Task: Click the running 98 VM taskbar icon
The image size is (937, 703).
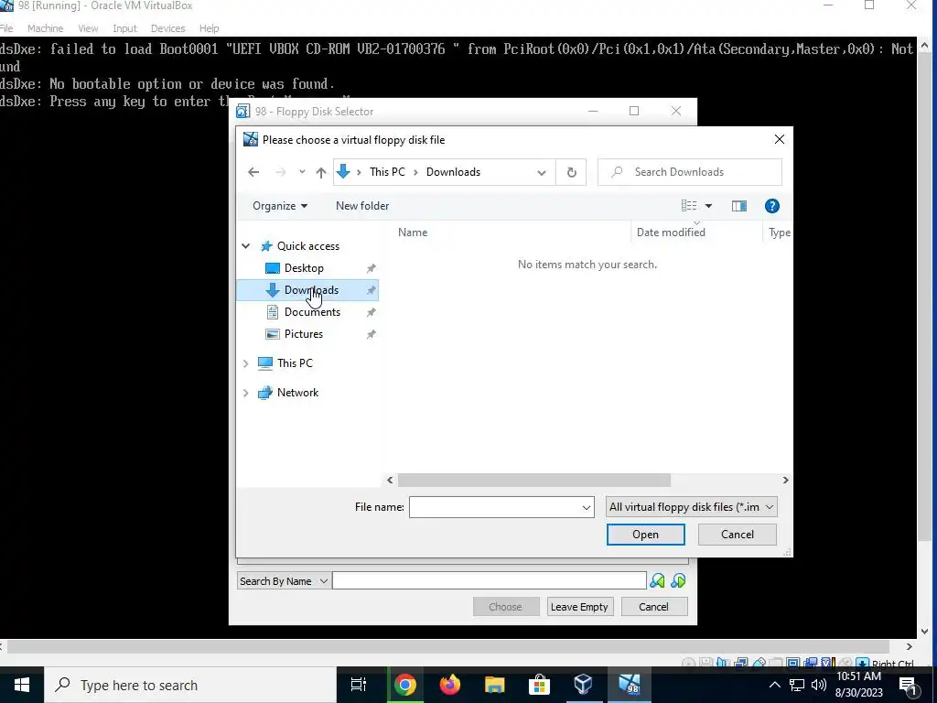Action: 630,685
